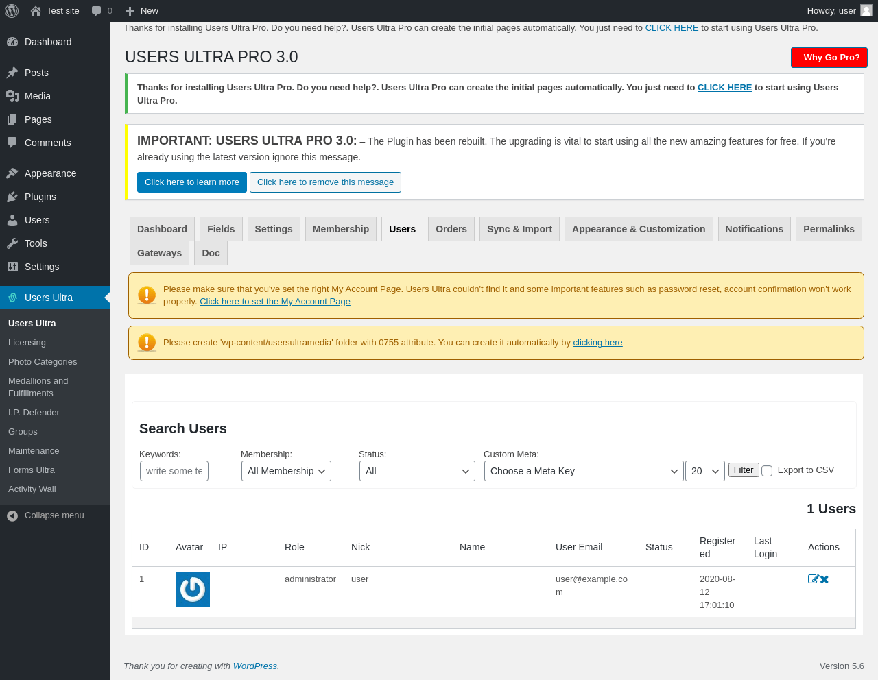The image size is (878, 680).
Task: Click the Why Go Pro? button
Action: pos(829,58)
